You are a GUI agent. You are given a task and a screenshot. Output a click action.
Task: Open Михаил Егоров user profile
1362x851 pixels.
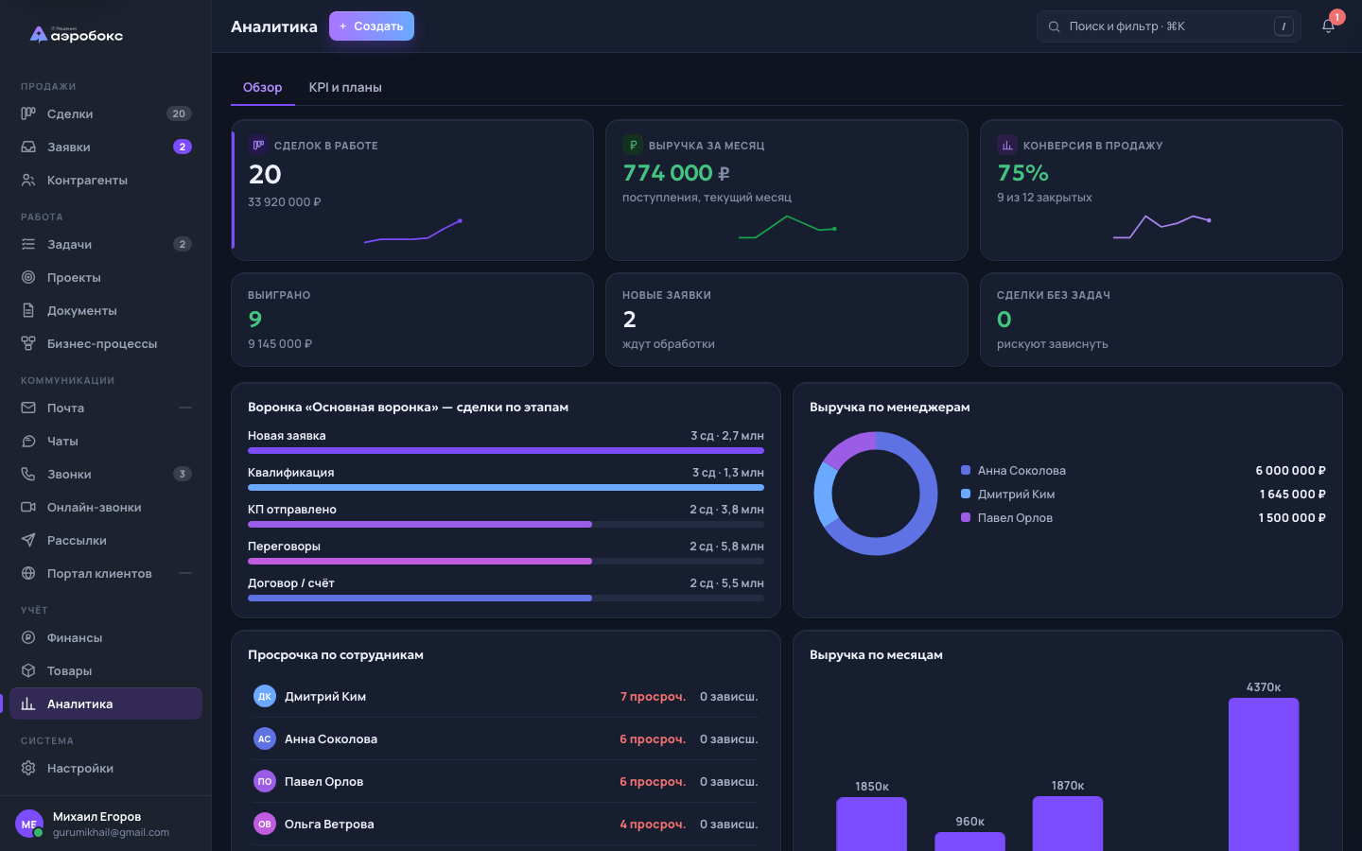point(106,824)
